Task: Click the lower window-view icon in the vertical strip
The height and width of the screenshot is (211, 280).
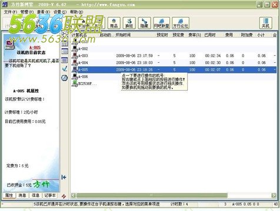Action: pyautogui.click(x=65, y=60)
